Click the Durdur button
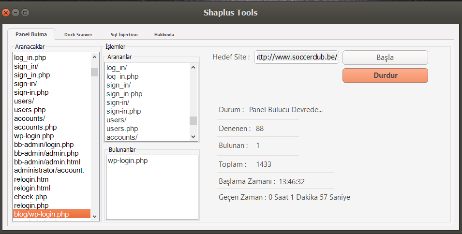This screenshot has height=234, width=462. point(385,75)
